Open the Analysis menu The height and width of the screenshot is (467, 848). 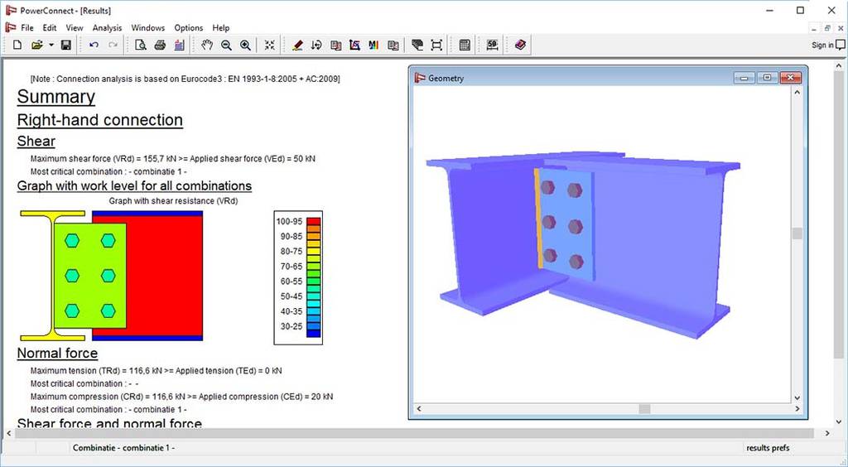point(107,27)
